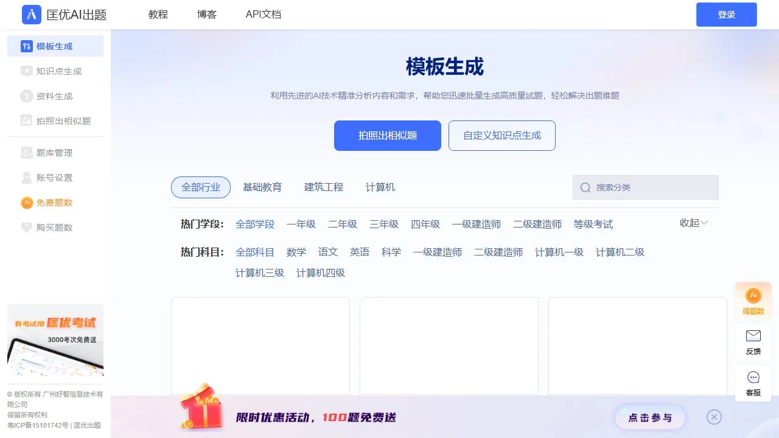Click 点击参与 on the promo banner
This screenshot has width=779, height=438.
point(650,418)
